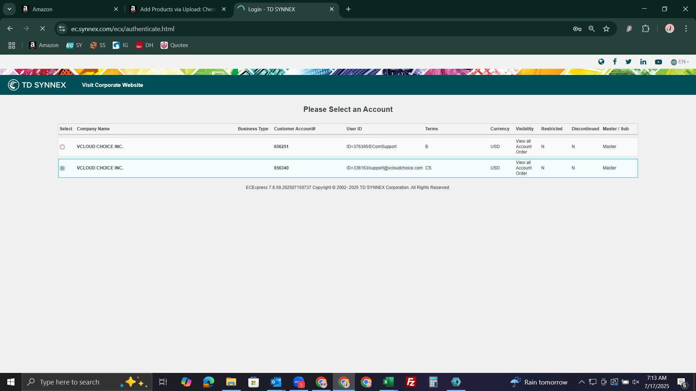View site information icon in address bar

pyautogui.click(x=62, y=29)
